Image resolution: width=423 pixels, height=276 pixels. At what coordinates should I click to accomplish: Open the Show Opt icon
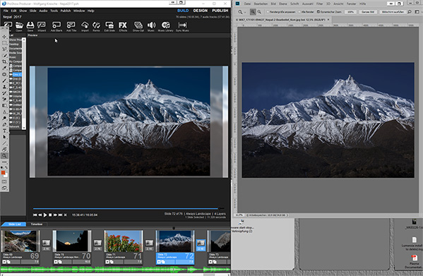(138, 26)
